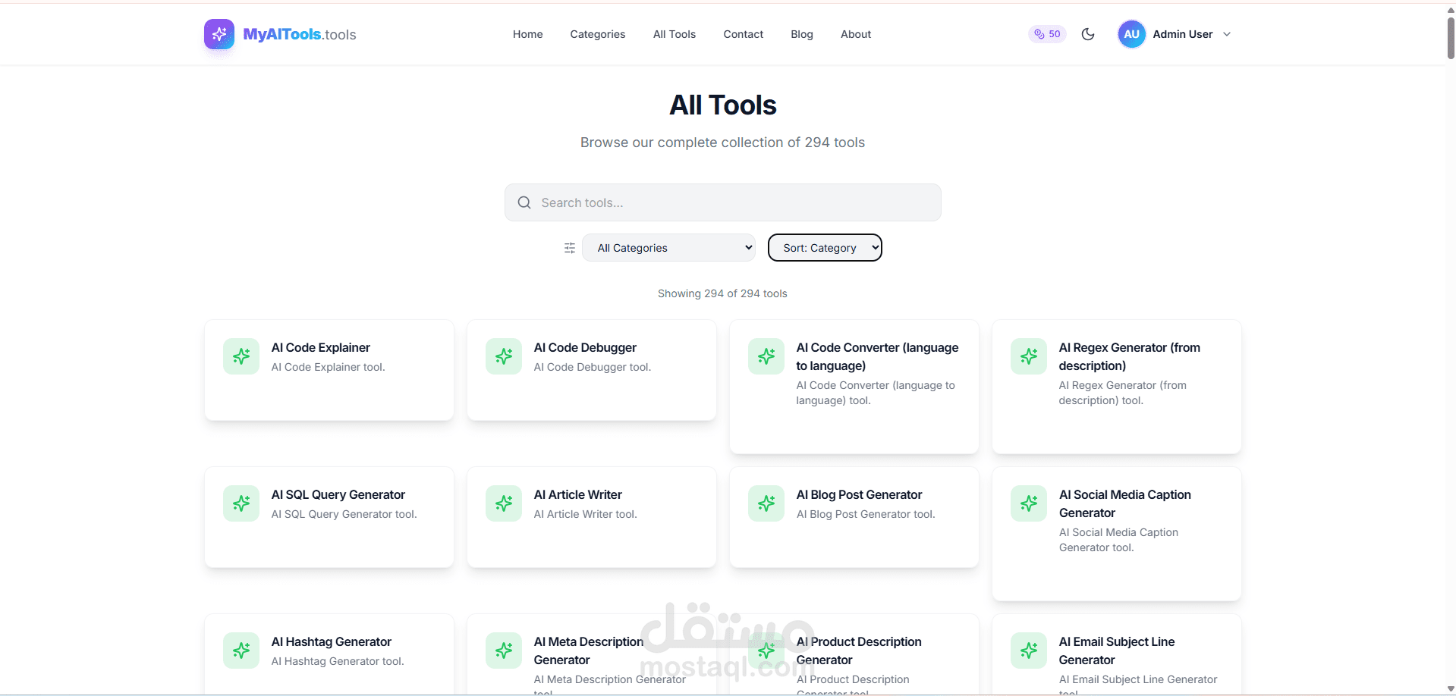Open the Sort: Category dropdown
The width and height of the screenshot is (1456, 696).
tap(825, 247)
